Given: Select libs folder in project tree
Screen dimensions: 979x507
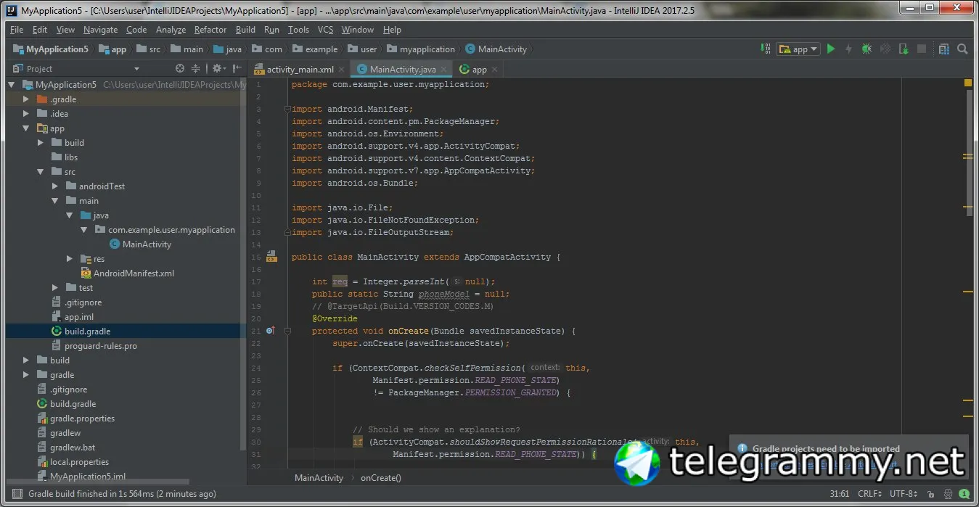Looking at the screenshot, I should tap(65, 157).
